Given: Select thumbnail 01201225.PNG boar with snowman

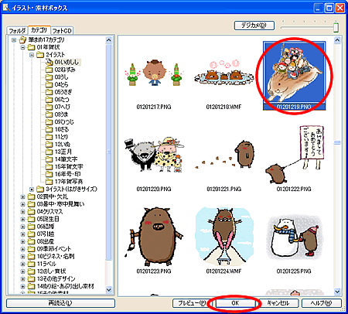Looking at the screenshot, I should tap(294, 236).
